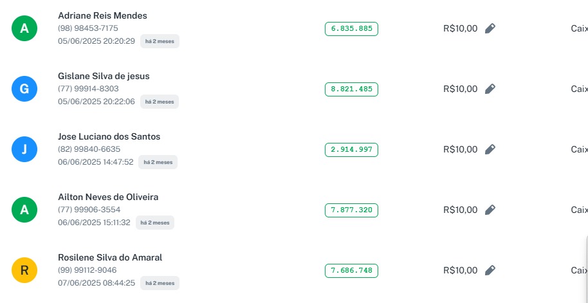Select ticket number 6.835.885
This screenshot has width=588, height=303.
click(351, 28)
